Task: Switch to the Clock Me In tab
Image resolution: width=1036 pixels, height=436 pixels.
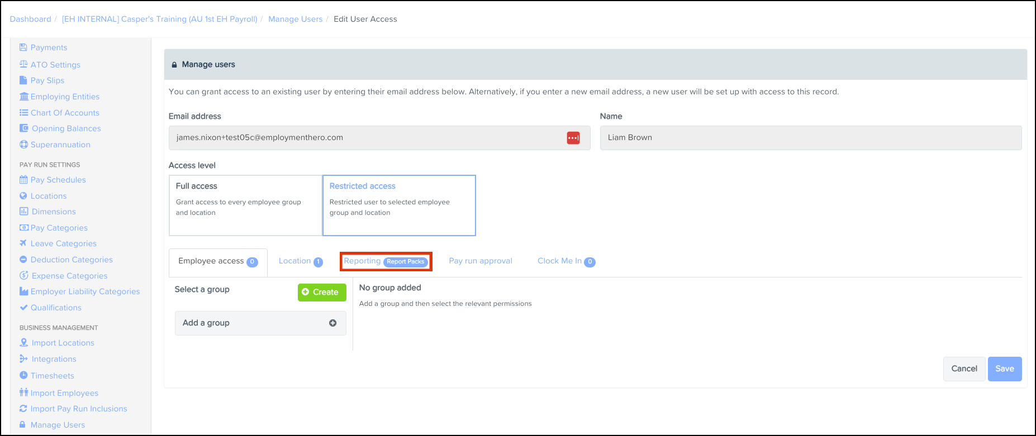Action: pos(565,261)
